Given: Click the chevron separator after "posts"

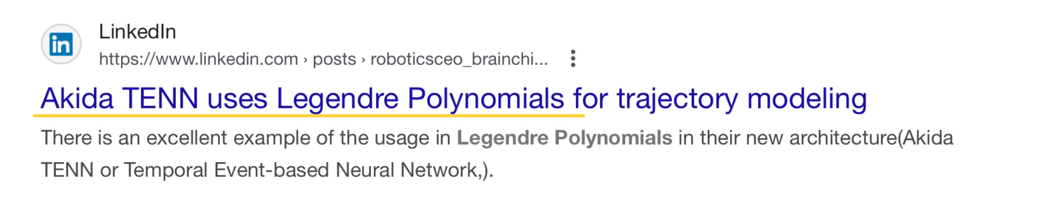Looking at the screenshot, I should coord(363,60).
